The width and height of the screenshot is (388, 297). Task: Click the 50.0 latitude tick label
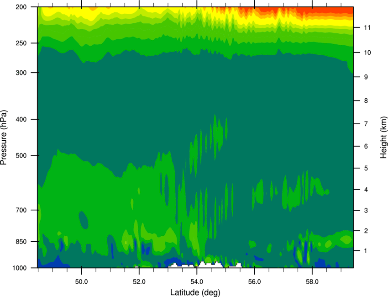[x=81, y=282]
